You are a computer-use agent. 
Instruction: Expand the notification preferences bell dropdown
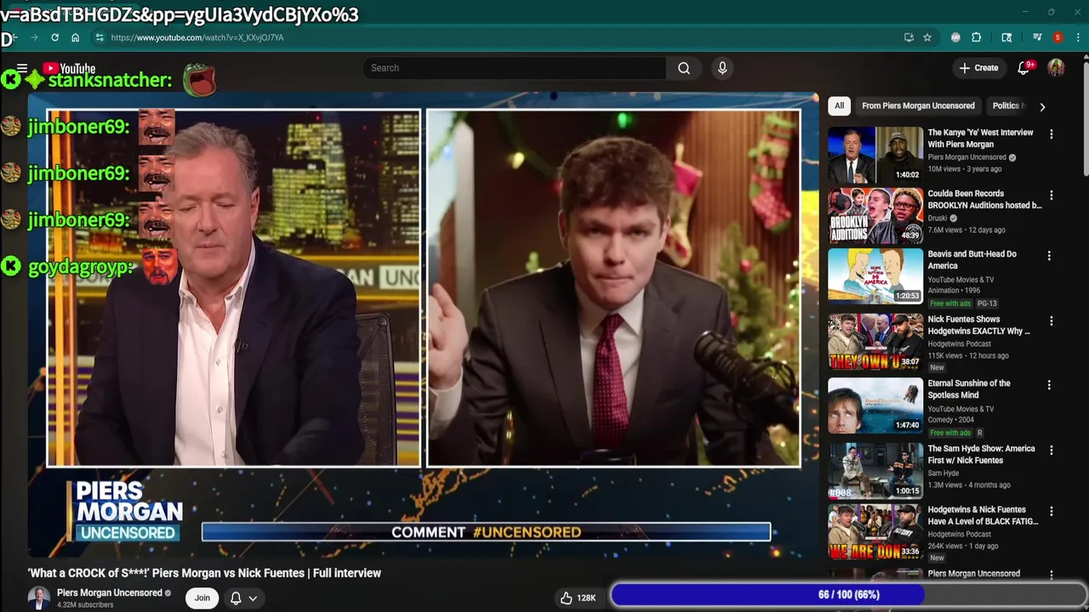[242, 598]
